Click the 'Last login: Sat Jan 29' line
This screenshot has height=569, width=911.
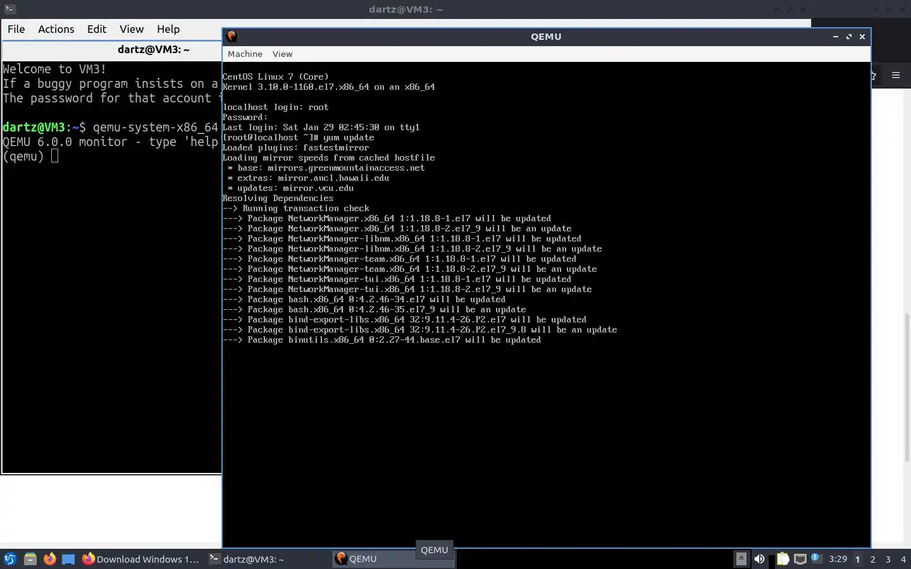[x=321, y=127]
